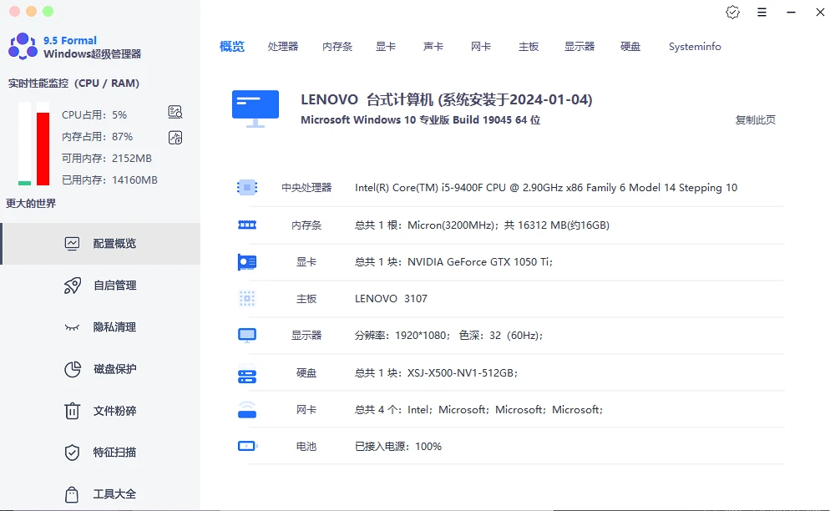
Task: Click the Intel Core i5-9400F processor text
Action: 546,188
